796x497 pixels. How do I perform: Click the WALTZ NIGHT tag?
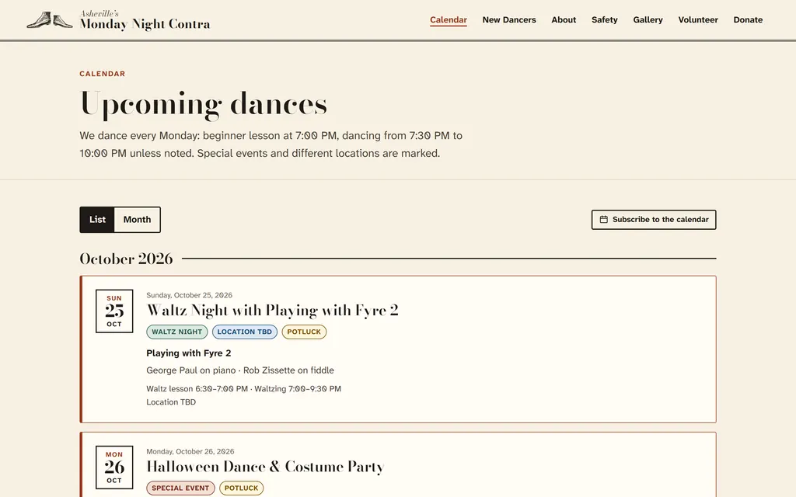pos(176,332)
